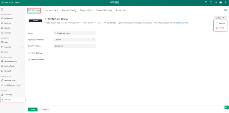Click the green Apply button
This screenshot has height=113, width=229.
coord(33,110)
